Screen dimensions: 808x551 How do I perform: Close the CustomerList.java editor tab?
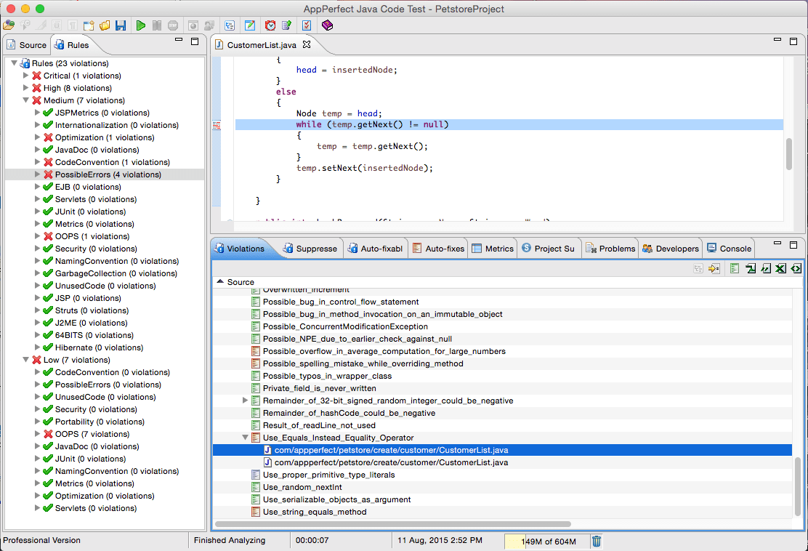tap(307, 44)
